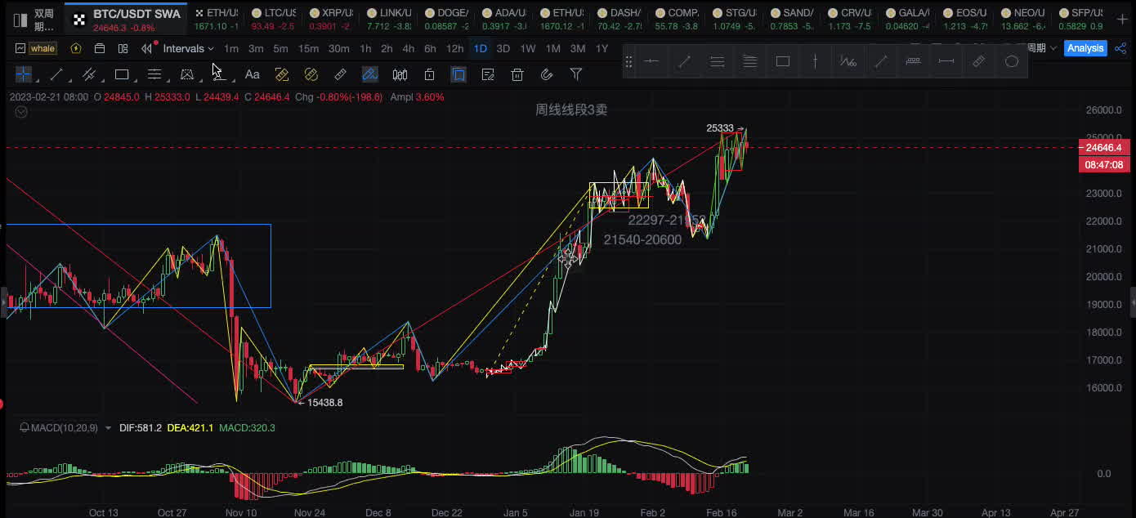1136x518 pixels.
Task: Pick the trend line drawing tool
Action: point(56,74)
